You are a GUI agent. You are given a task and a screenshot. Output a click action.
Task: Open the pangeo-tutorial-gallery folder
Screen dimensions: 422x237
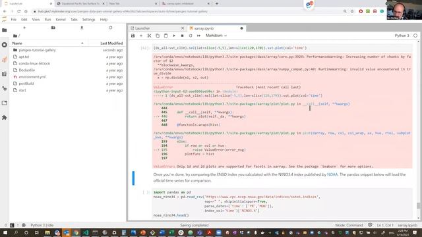click(x=37, y=50)
